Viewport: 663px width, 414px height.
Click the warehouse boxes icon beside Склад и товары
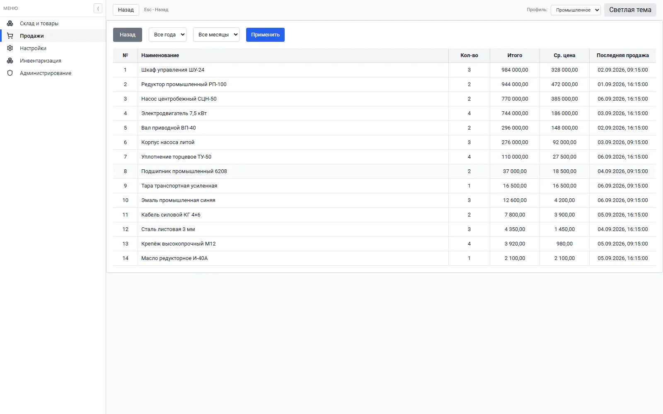[10, 23]
